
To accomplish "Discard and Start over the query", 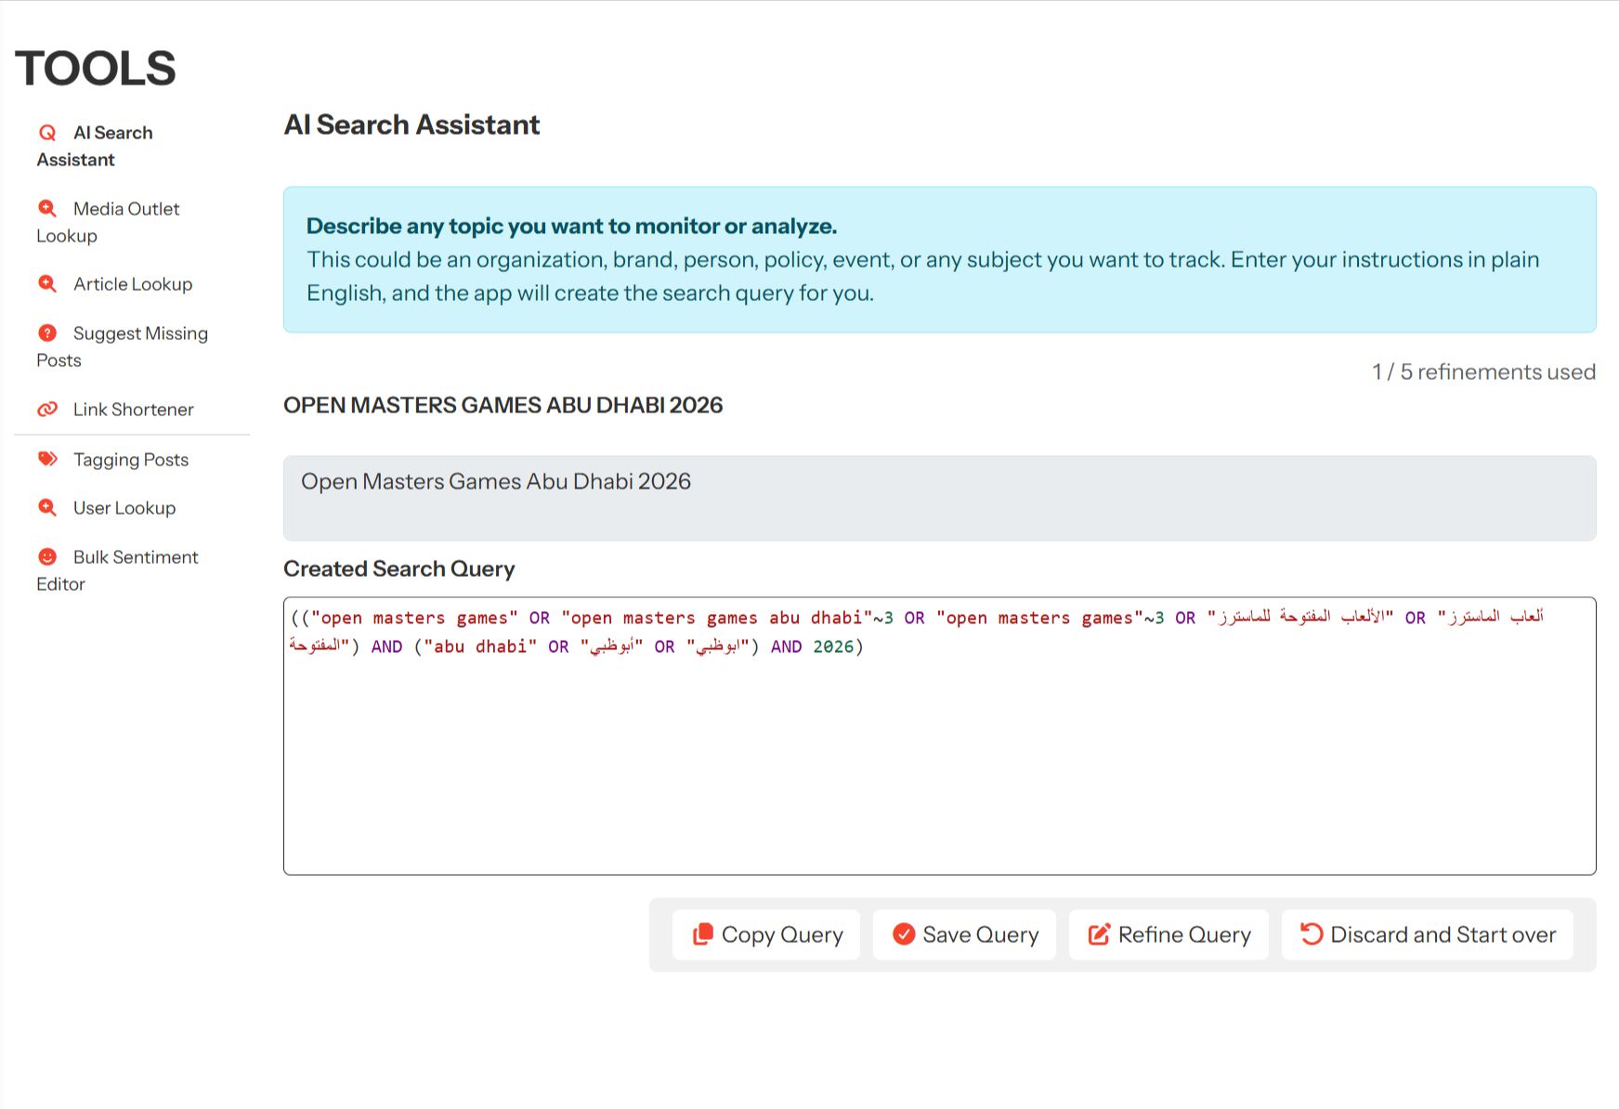I will 1427,934.
